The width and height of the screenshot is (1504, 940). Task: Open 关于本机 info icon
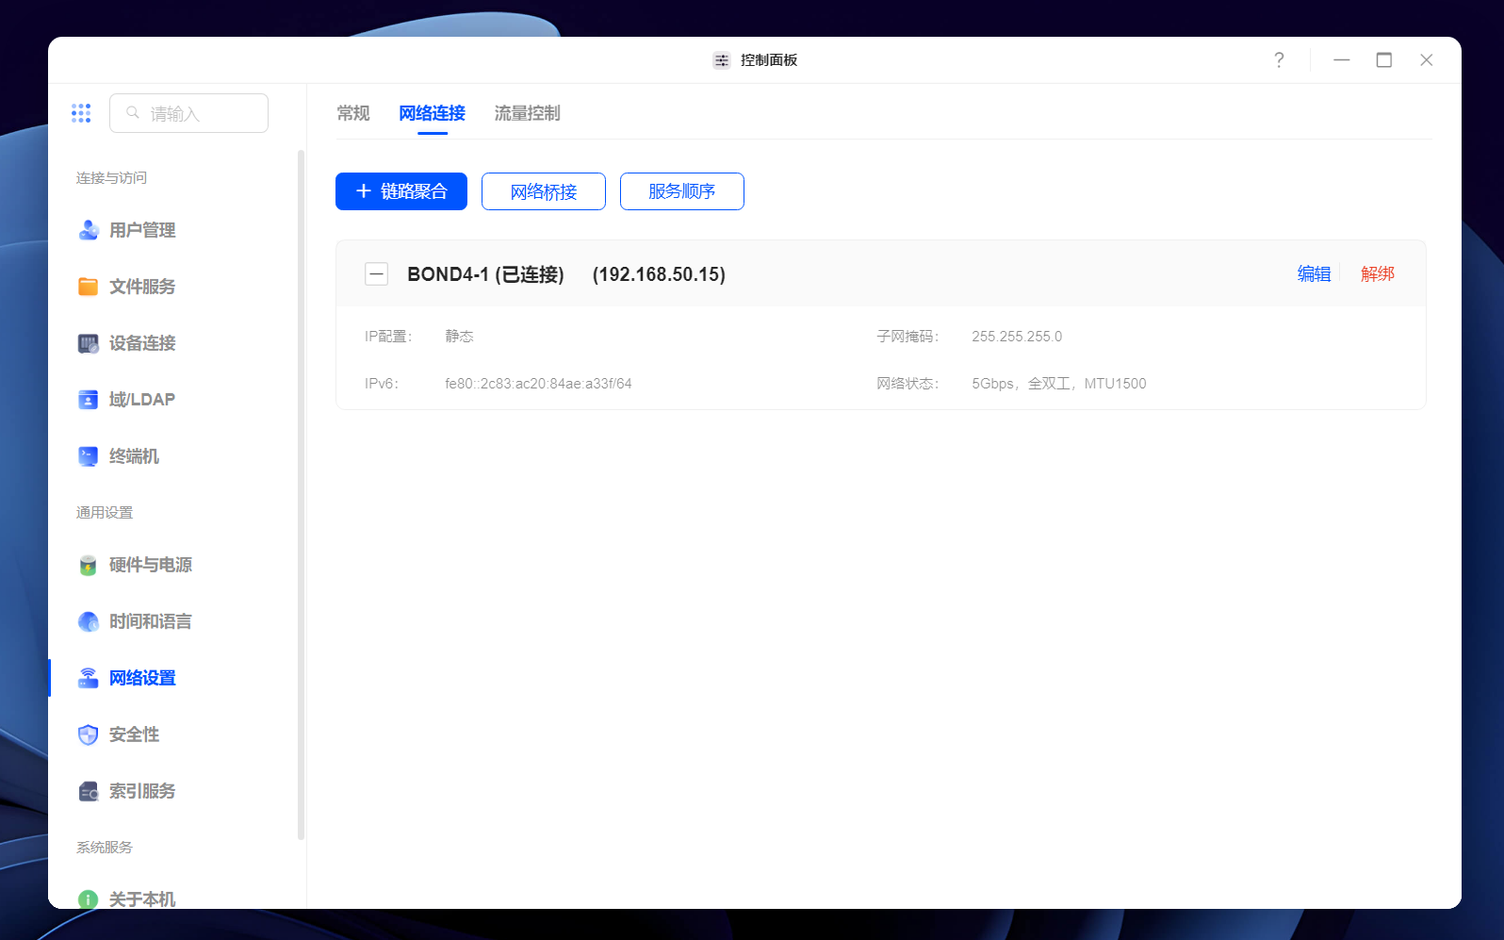pos(89,899)
